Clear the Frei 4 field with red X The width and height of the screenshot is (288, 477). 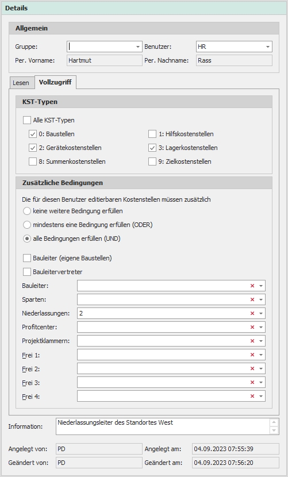tap(252, 396)
